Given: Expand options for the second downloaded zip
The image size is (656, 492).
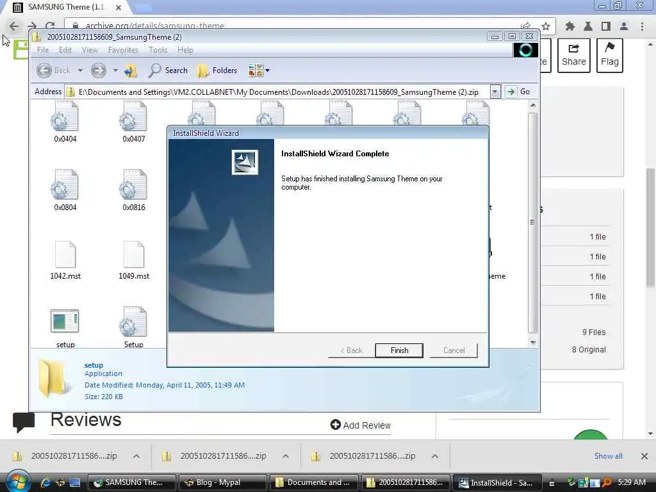Looking at the screenshot, I should (x=286, y=456).
